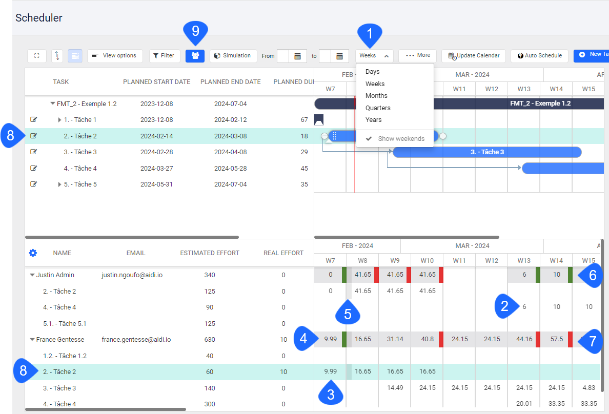Edit 4. - Tâche 4 using its pencil icon

[x=33, y=168]
